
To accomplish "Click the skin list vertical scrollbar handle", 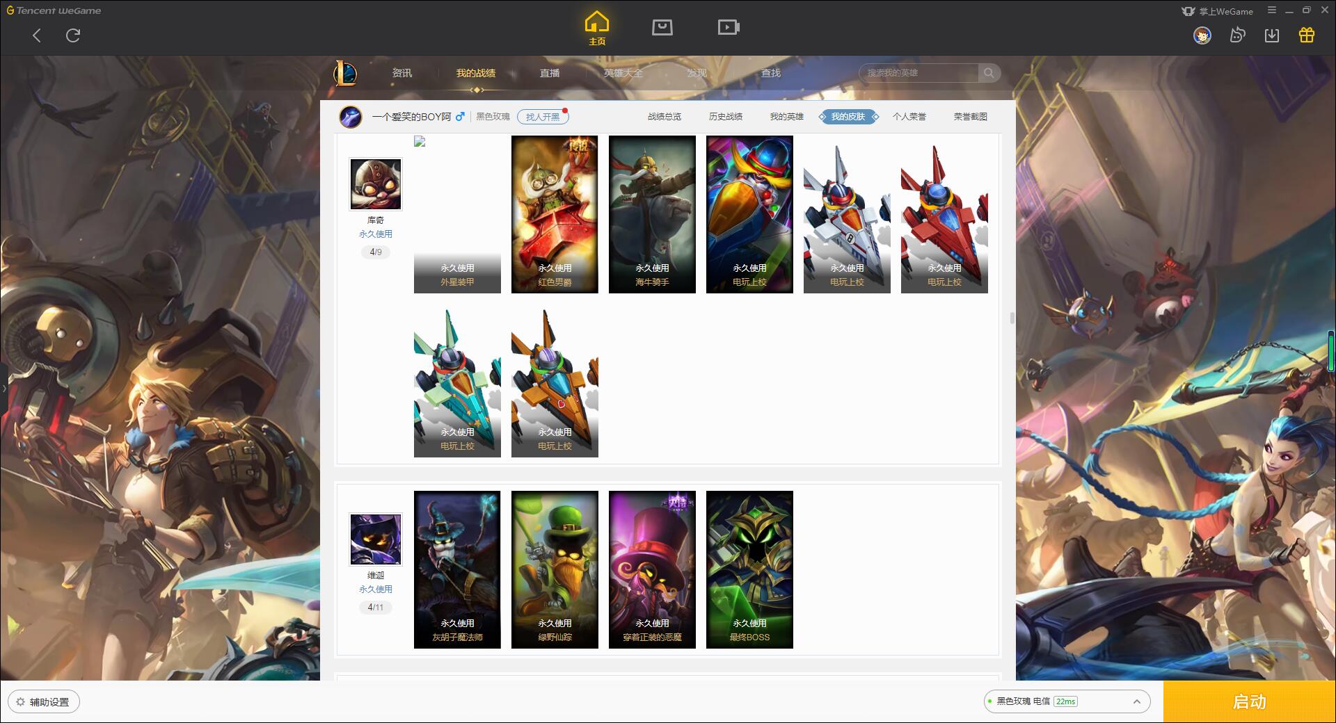I will click(1012, 318).
